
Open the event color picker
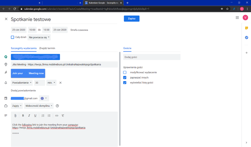(x=44, y=98)
